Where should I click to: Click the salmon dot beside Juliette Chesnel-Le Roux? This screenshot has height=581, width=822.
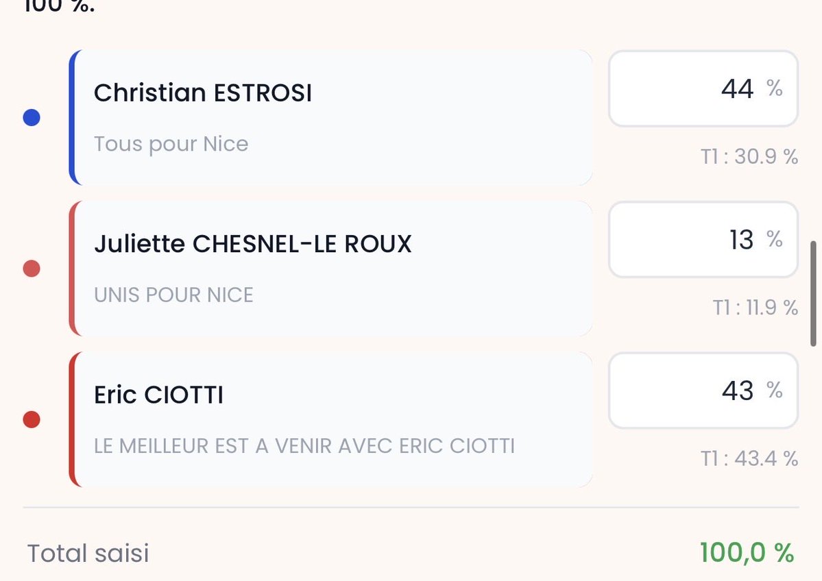(x=32, y=269)
